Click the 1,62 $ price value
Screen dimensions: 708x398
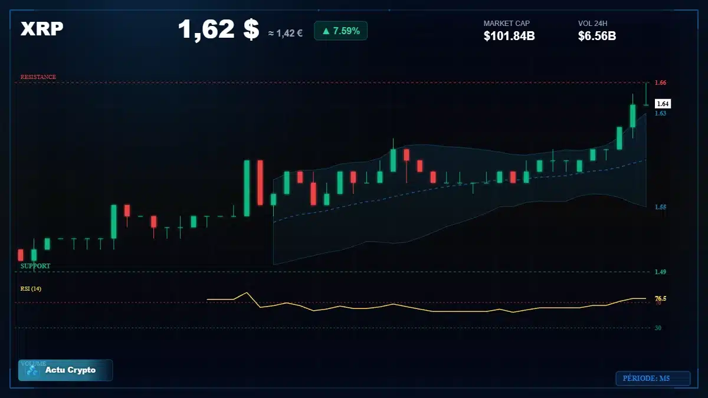pos(218,29)
